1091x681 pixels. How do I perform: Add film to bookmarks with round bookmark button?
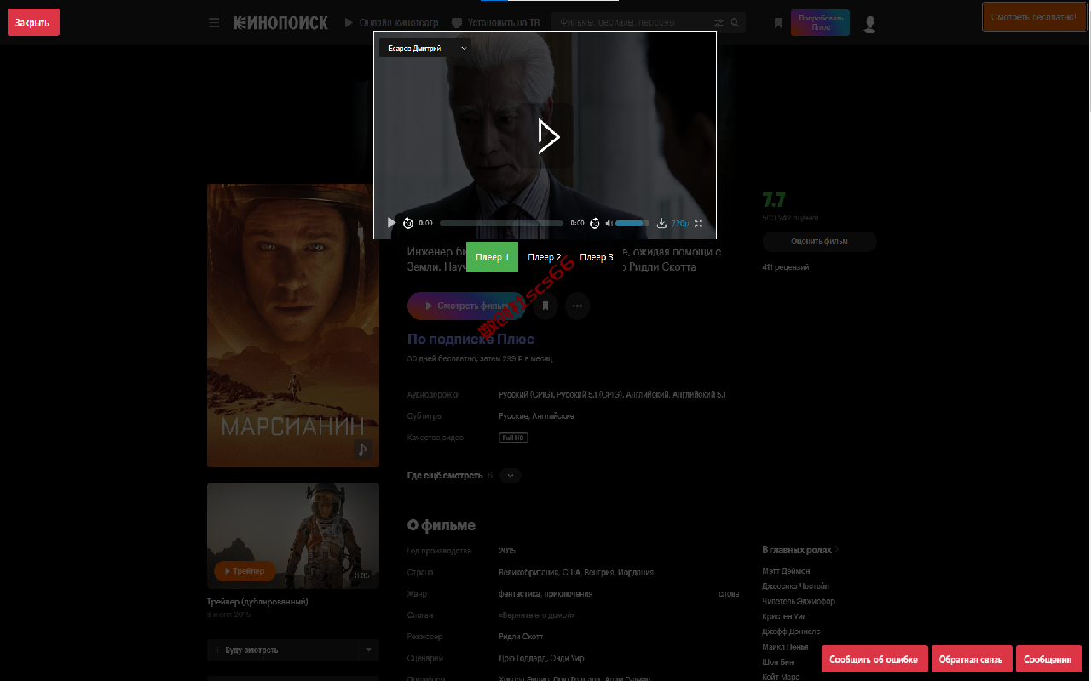(546, 306)
